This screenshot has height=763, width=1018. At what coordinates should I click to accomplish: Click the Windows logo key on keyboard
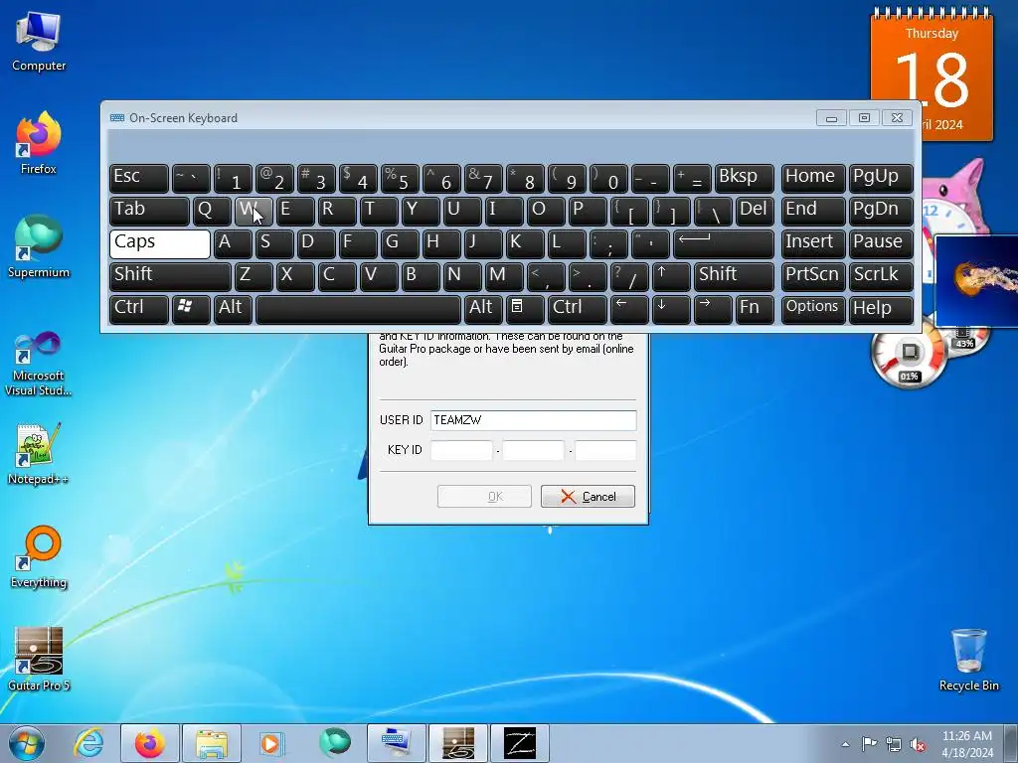(x=191, y=309)
